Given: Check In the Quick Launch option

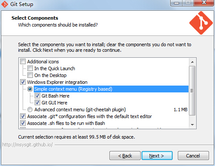Looking at the screenshot, I should (30, 68).
